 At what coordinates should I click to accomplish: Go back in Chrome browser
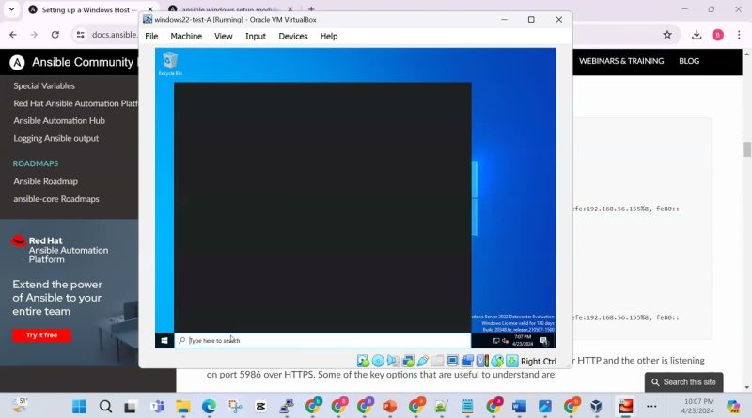(13, 35)
